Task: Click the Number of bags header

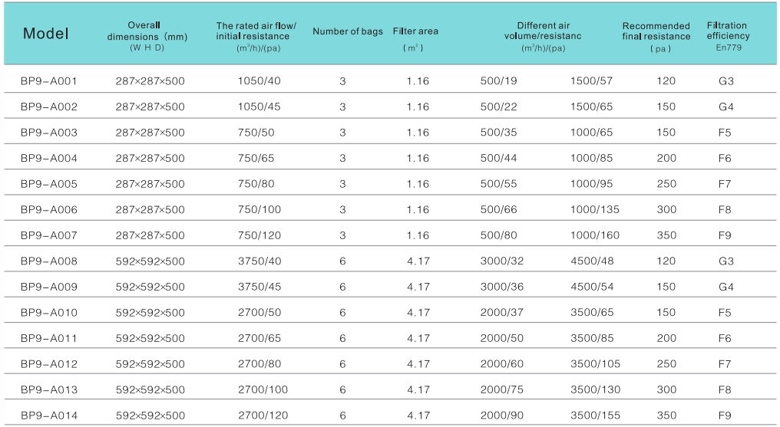Action: [347, 31]
